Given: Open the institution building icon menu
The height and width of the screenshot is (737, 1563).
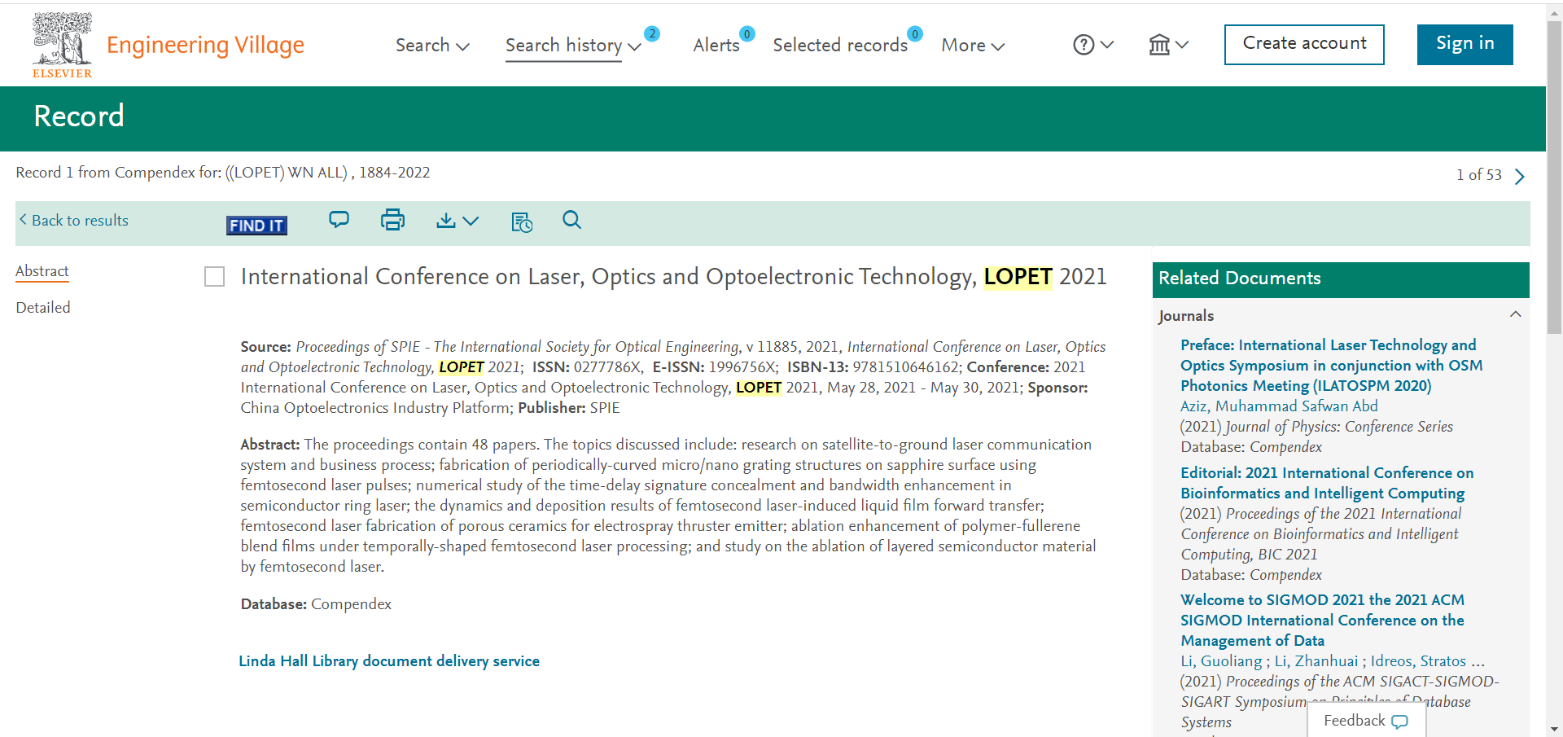Looking at the screenshot, I should (1159, 45).
